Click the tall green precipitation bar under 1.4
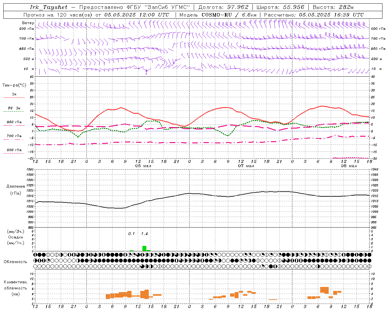The height and width of the screenshot is (309, 387). click(145, 248)
